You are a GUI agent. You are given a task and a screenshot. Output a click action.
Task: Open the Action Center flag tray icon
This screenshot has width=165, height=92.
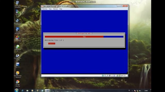135,91
